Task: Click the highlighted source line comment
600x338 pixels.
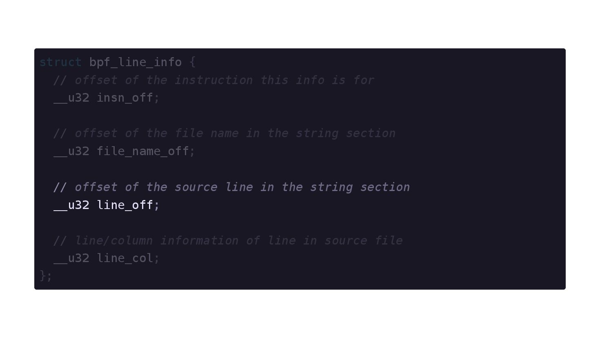Action: 231,187
